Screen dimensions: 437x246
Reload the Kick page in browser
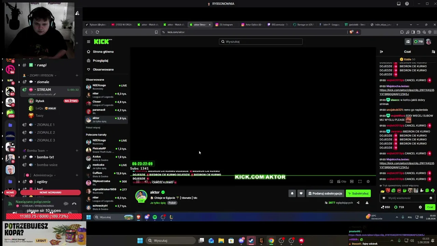tap(97, 32)
